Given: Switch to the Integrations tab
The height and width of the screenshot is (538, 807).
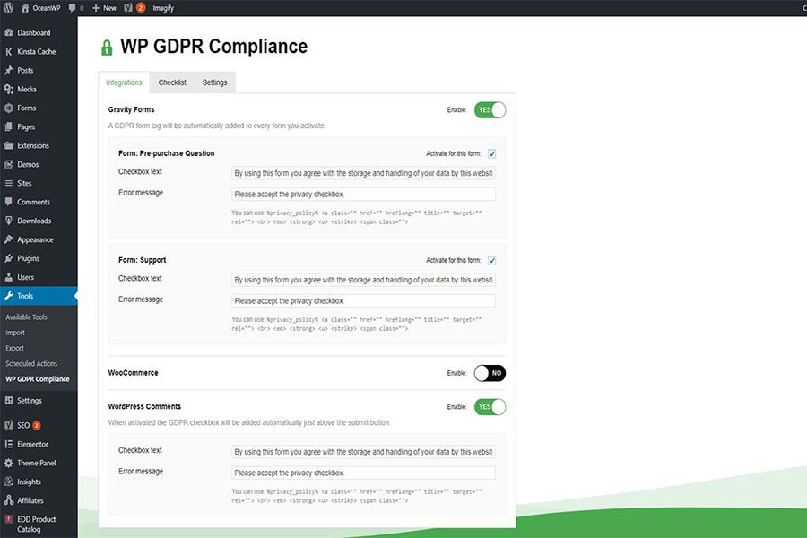Looking at the screenshot, I should coord(124,82).
